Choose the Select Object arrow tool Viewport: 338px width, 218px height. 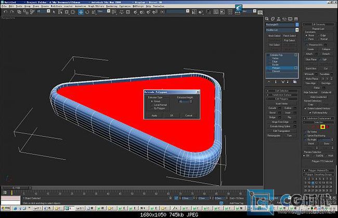tap(54, 12)
